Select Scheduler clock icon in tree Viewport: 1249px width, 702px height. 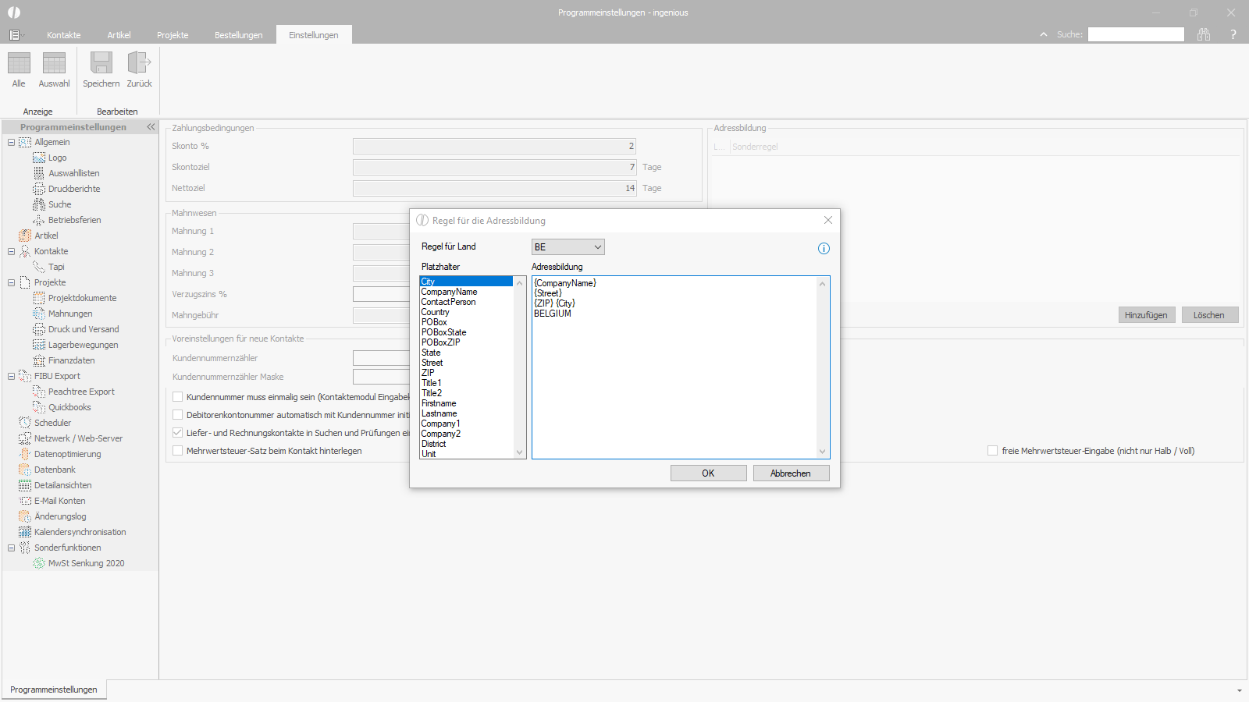point(25,423)
